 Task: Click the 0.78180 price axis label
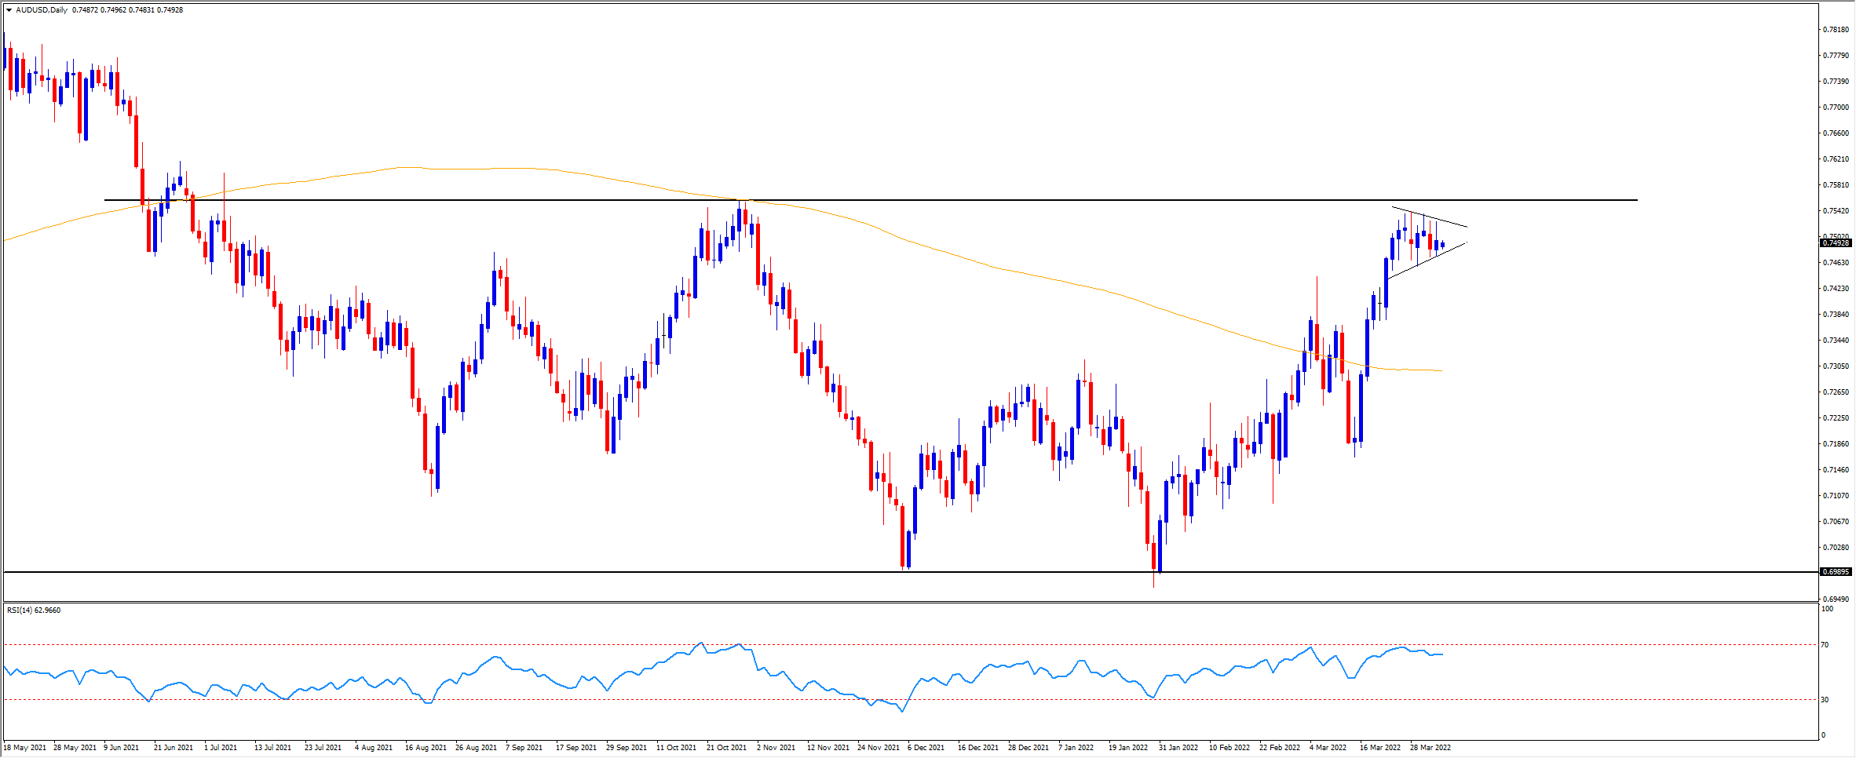point(1835,30)
